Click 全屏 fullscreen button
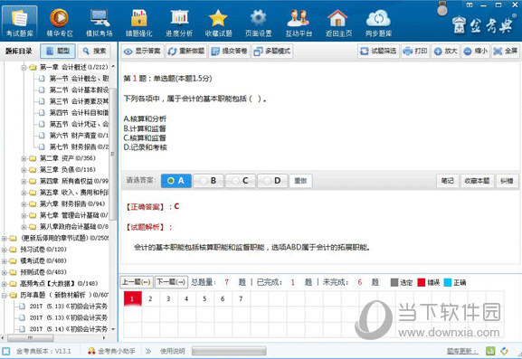Viewport: 522px width, 359px height. point(506,52)
